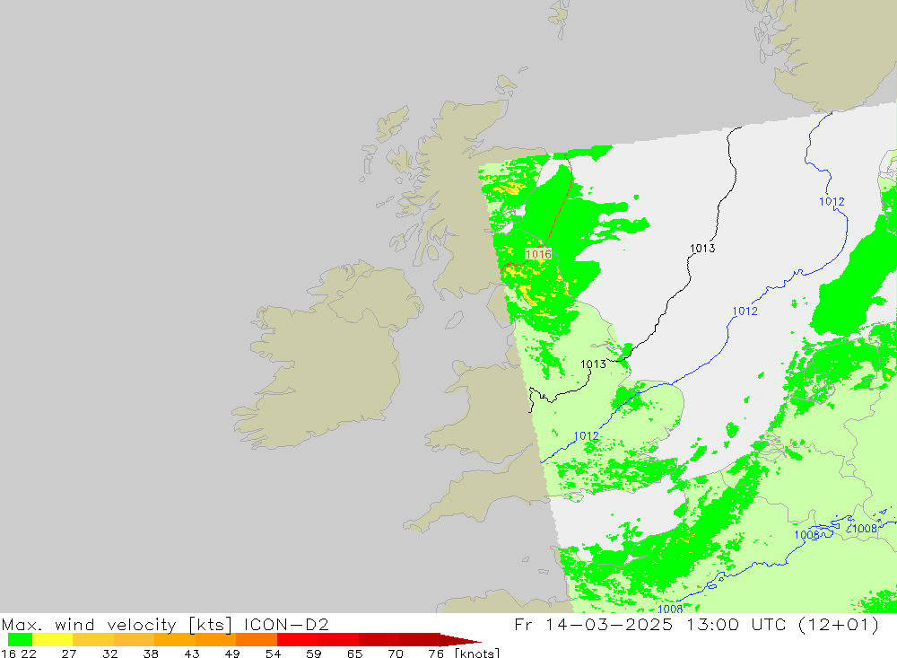Click the 'ICON-D2' model name text
The height and width of the screenshot is (658, 897).
coord(286,624)
